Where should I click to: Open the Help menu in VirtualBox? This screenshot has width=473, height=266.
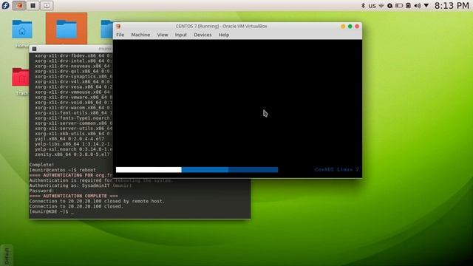[224, 35]
